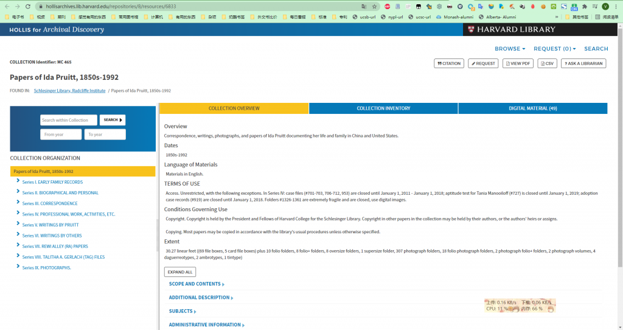Expand the chevron beside Series III. Correspondence

coord(18,202)
